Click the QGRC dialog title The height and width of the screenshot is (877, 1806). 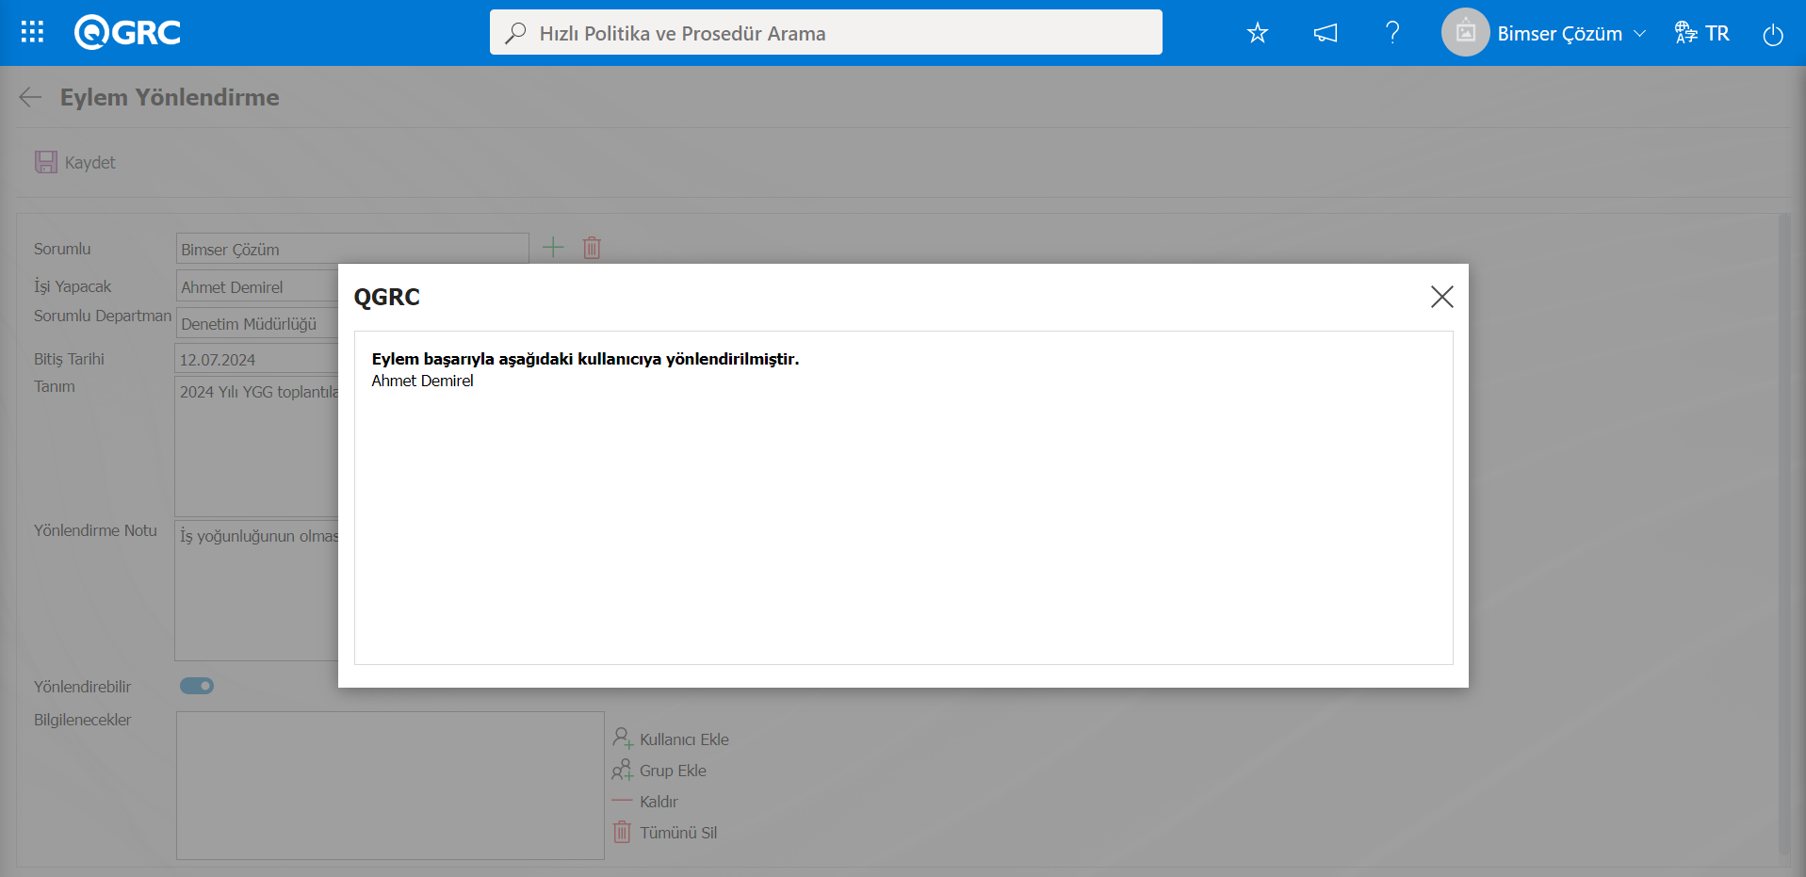pyautogui.click(x=387, y=297)
